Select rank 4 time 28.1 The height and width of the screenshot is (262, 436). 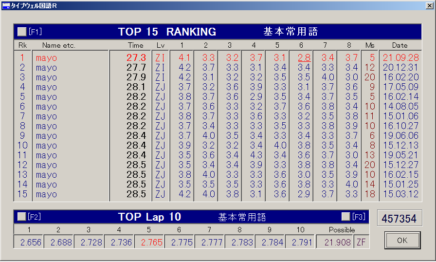(x=136, y=87)
